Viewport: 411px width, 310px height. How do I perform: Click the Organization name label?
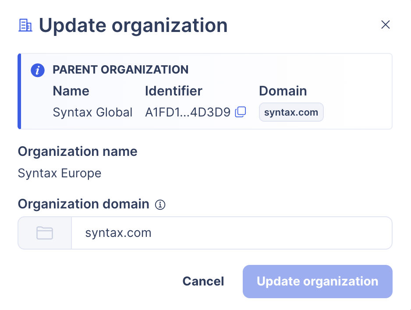(x=78, y=151)
